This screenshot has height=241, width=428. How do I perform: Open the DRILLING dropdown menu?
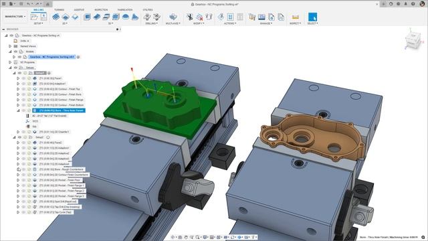pyautogui.click(x=152, y=23)
